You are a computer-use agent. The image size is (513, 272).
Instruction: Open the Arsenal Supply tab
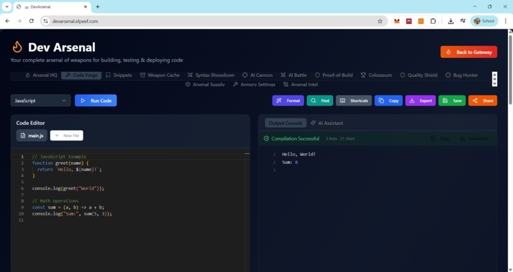[x=205, y=85]
